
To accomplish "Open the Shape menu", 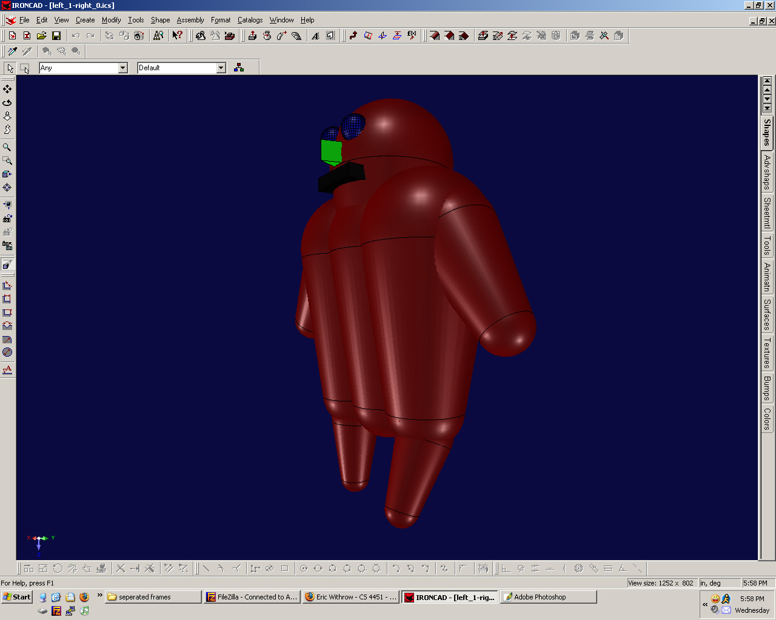I will point(160,20).
